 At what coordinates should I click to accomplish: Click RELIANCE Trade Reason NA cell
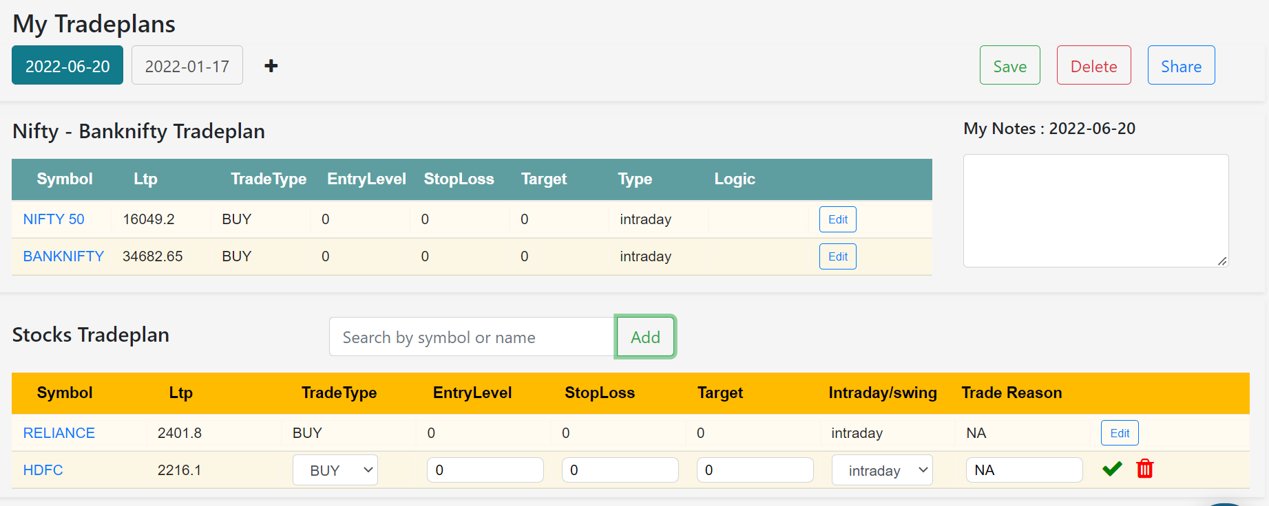976,433
